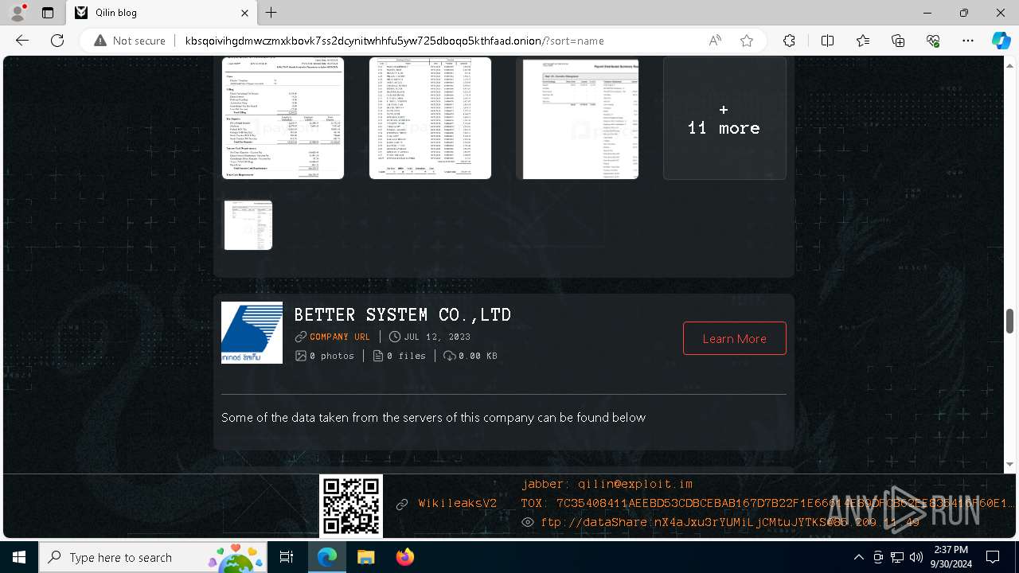Click the chain link icon beside WikileaksV2
The height and width of the screenshot is (573, 1019).
402,504
